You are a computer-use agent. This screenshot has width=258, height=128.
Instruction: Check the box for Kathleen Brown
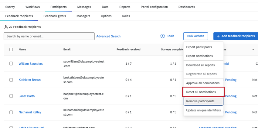tap(11, 80)
